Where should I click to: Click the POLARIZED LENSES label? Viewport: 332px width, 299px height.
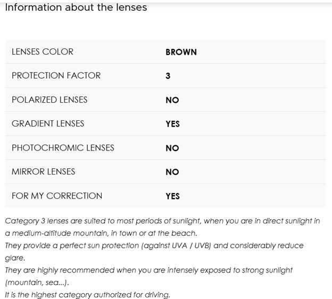coord(49,99)
